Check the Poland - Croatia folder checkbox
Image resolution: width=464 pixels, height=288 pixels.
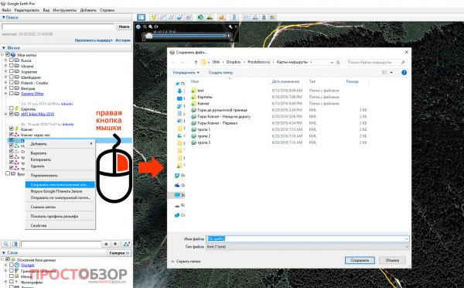pos(12,83)
